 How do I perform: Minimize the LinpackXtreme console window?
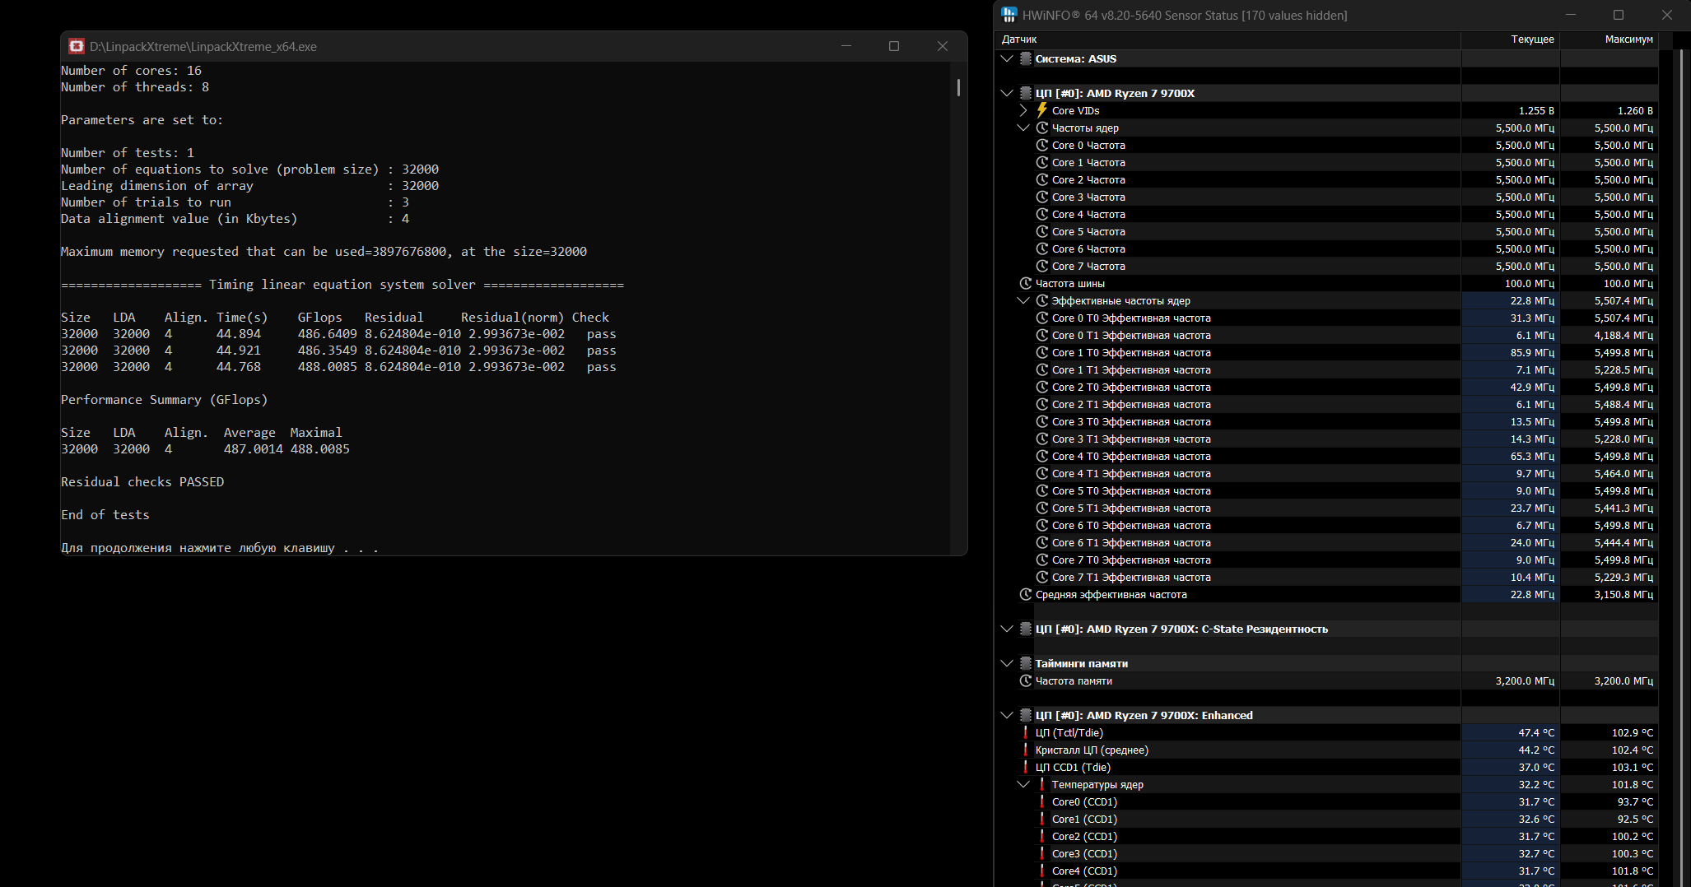tap(846, 46)
